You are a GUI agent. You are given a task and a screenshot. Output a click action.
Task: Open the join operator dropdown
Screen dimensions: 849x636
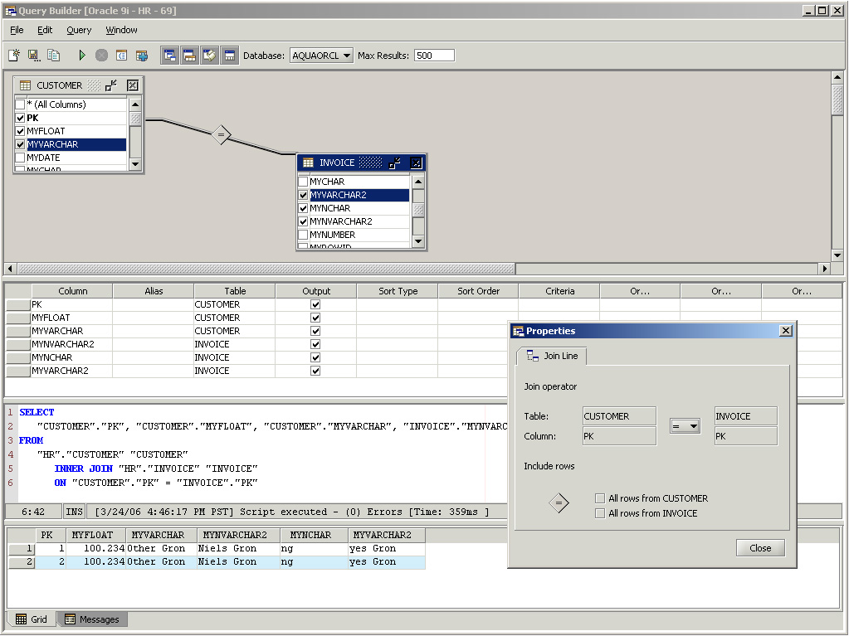pos(685,426)
